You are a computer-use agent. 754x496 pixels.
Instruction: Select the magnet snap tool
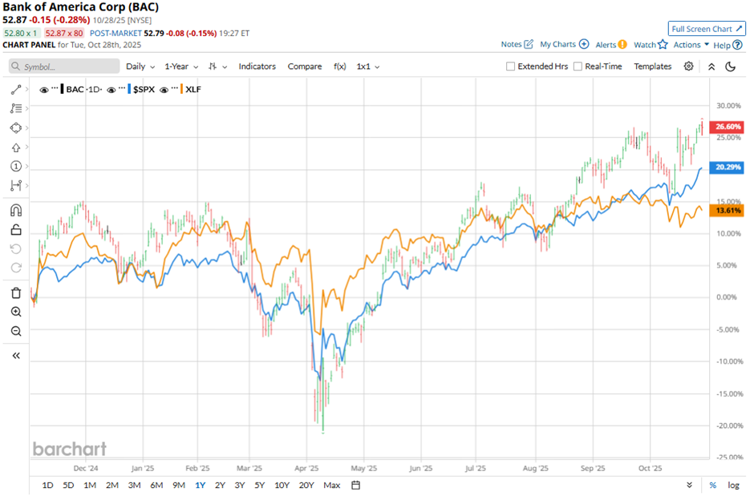click(x=16, y=210)
